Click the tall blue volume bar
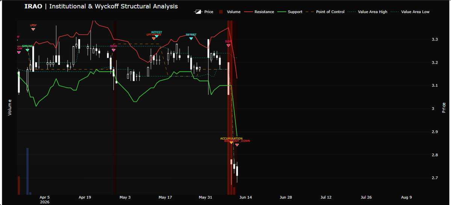The image size is (451, 205). click(27, 171)
